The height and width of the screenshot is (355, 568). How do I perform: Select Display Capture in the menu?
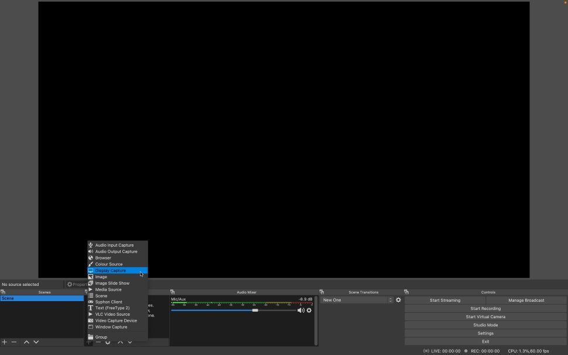tap(117, 271)
